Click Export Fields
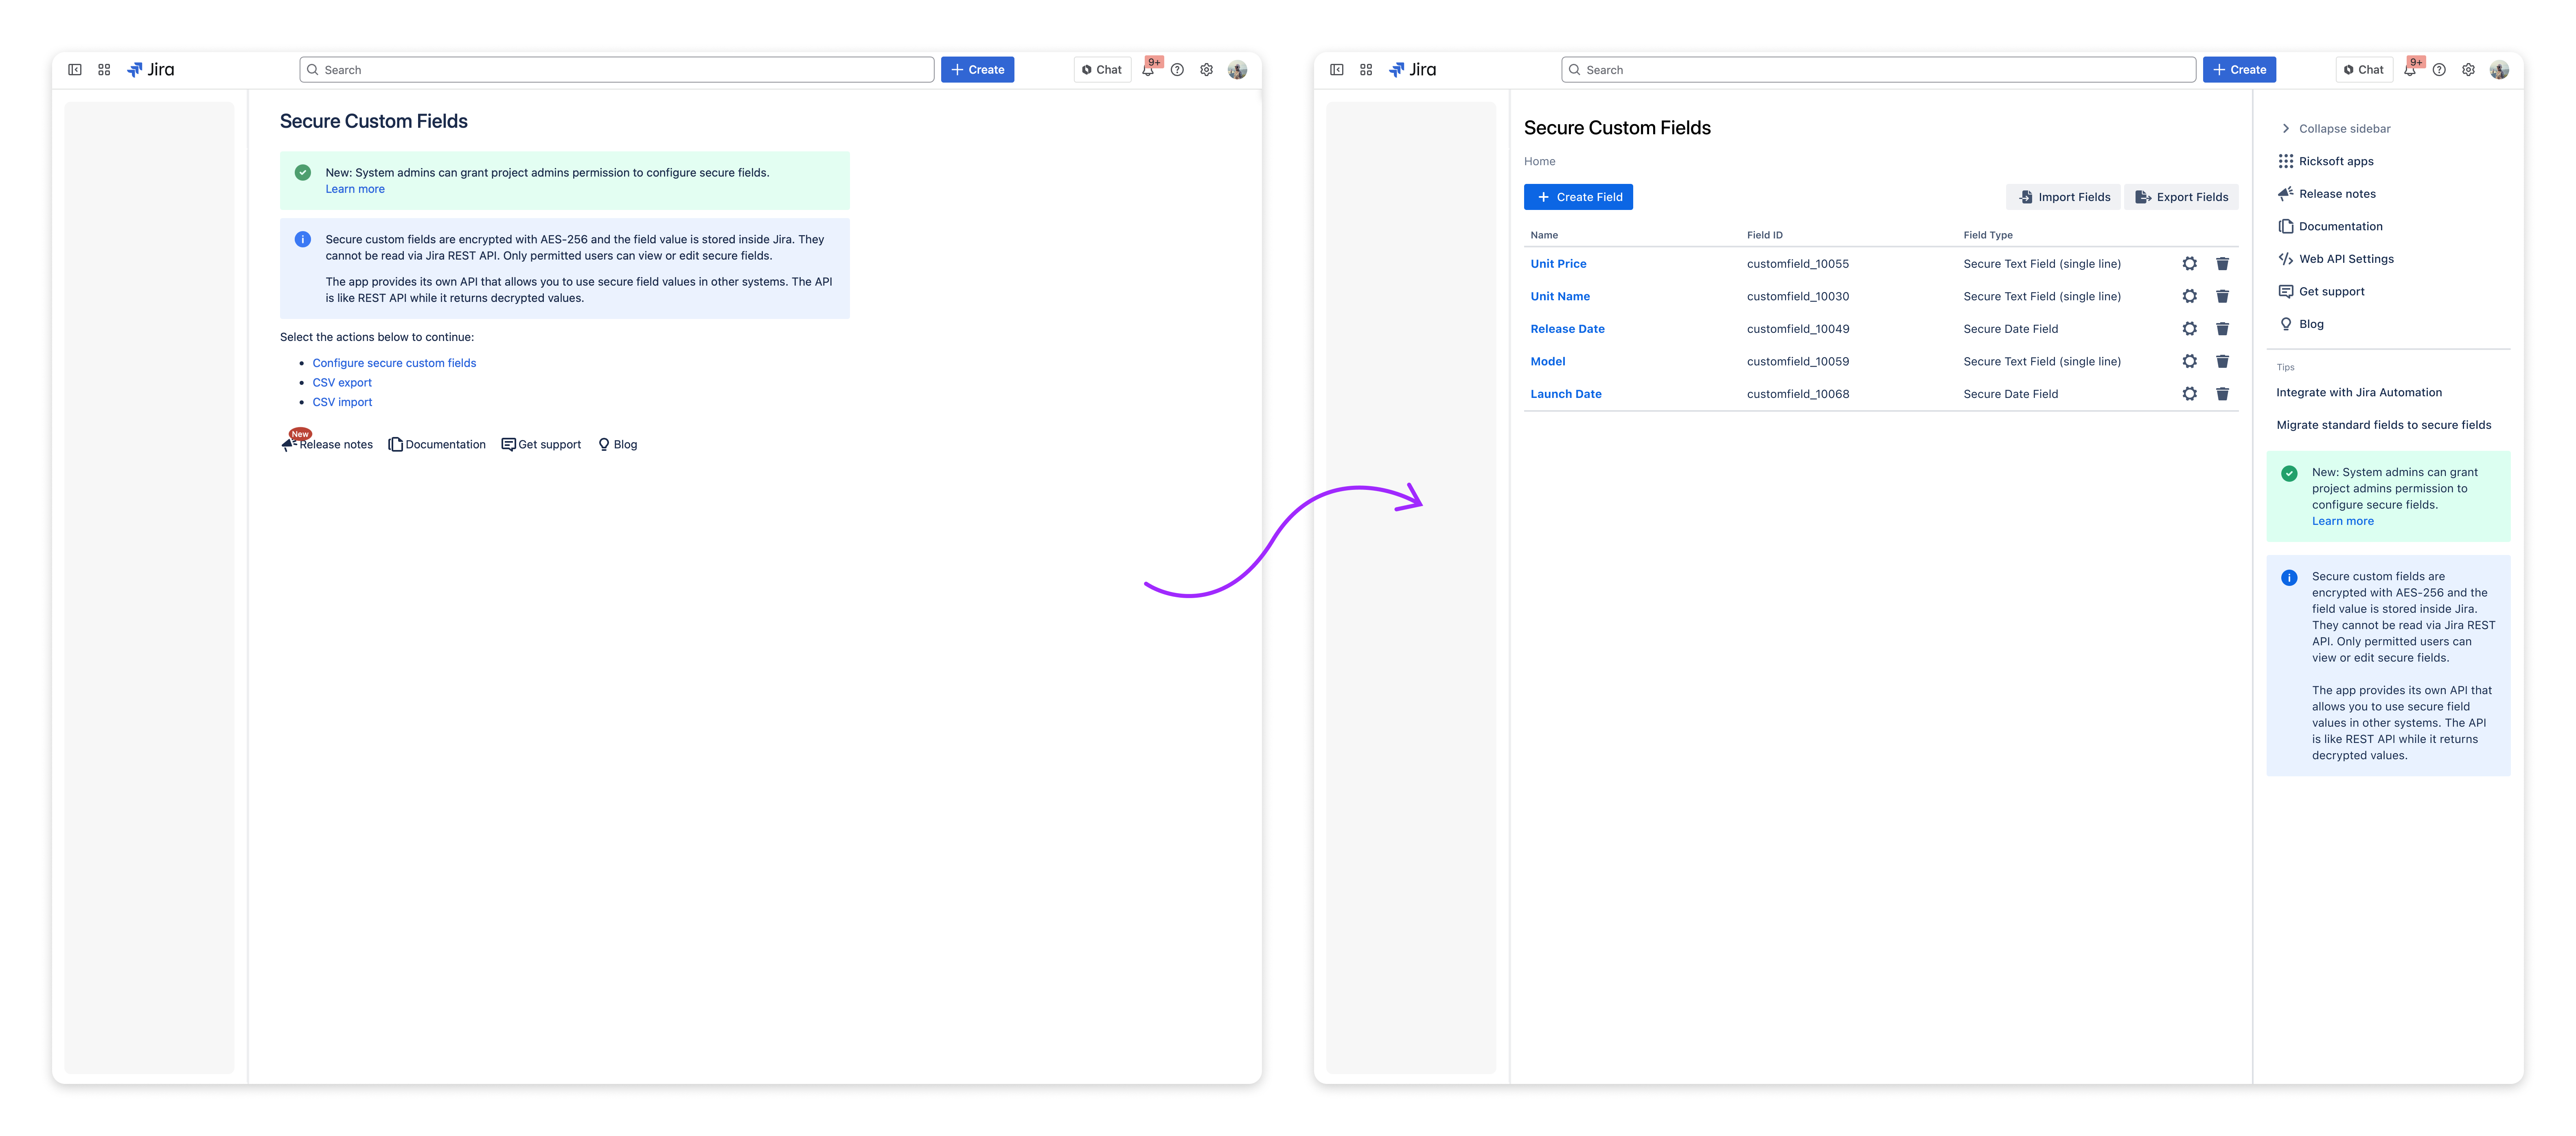The height and width of the screenshot is (1136, 2576). 2181,197
